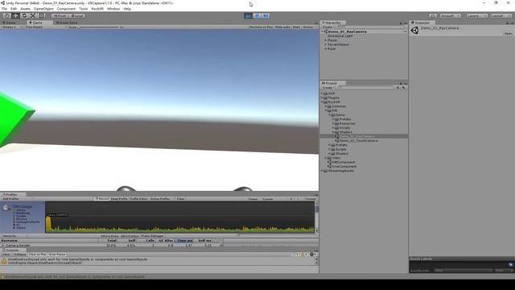The height and width of the screenshot is (290, 515).
Task: Pause the running game
Action: click(x=257, y=16)
